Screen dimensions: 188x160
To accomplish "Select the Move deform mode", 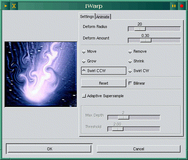I will pyautogui.click(x=89, y=52).
